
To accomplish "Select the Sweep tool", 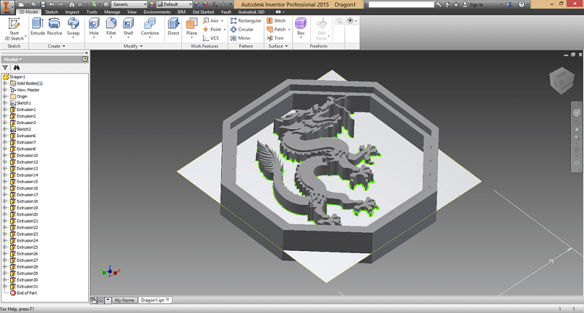I will [73, 27].
